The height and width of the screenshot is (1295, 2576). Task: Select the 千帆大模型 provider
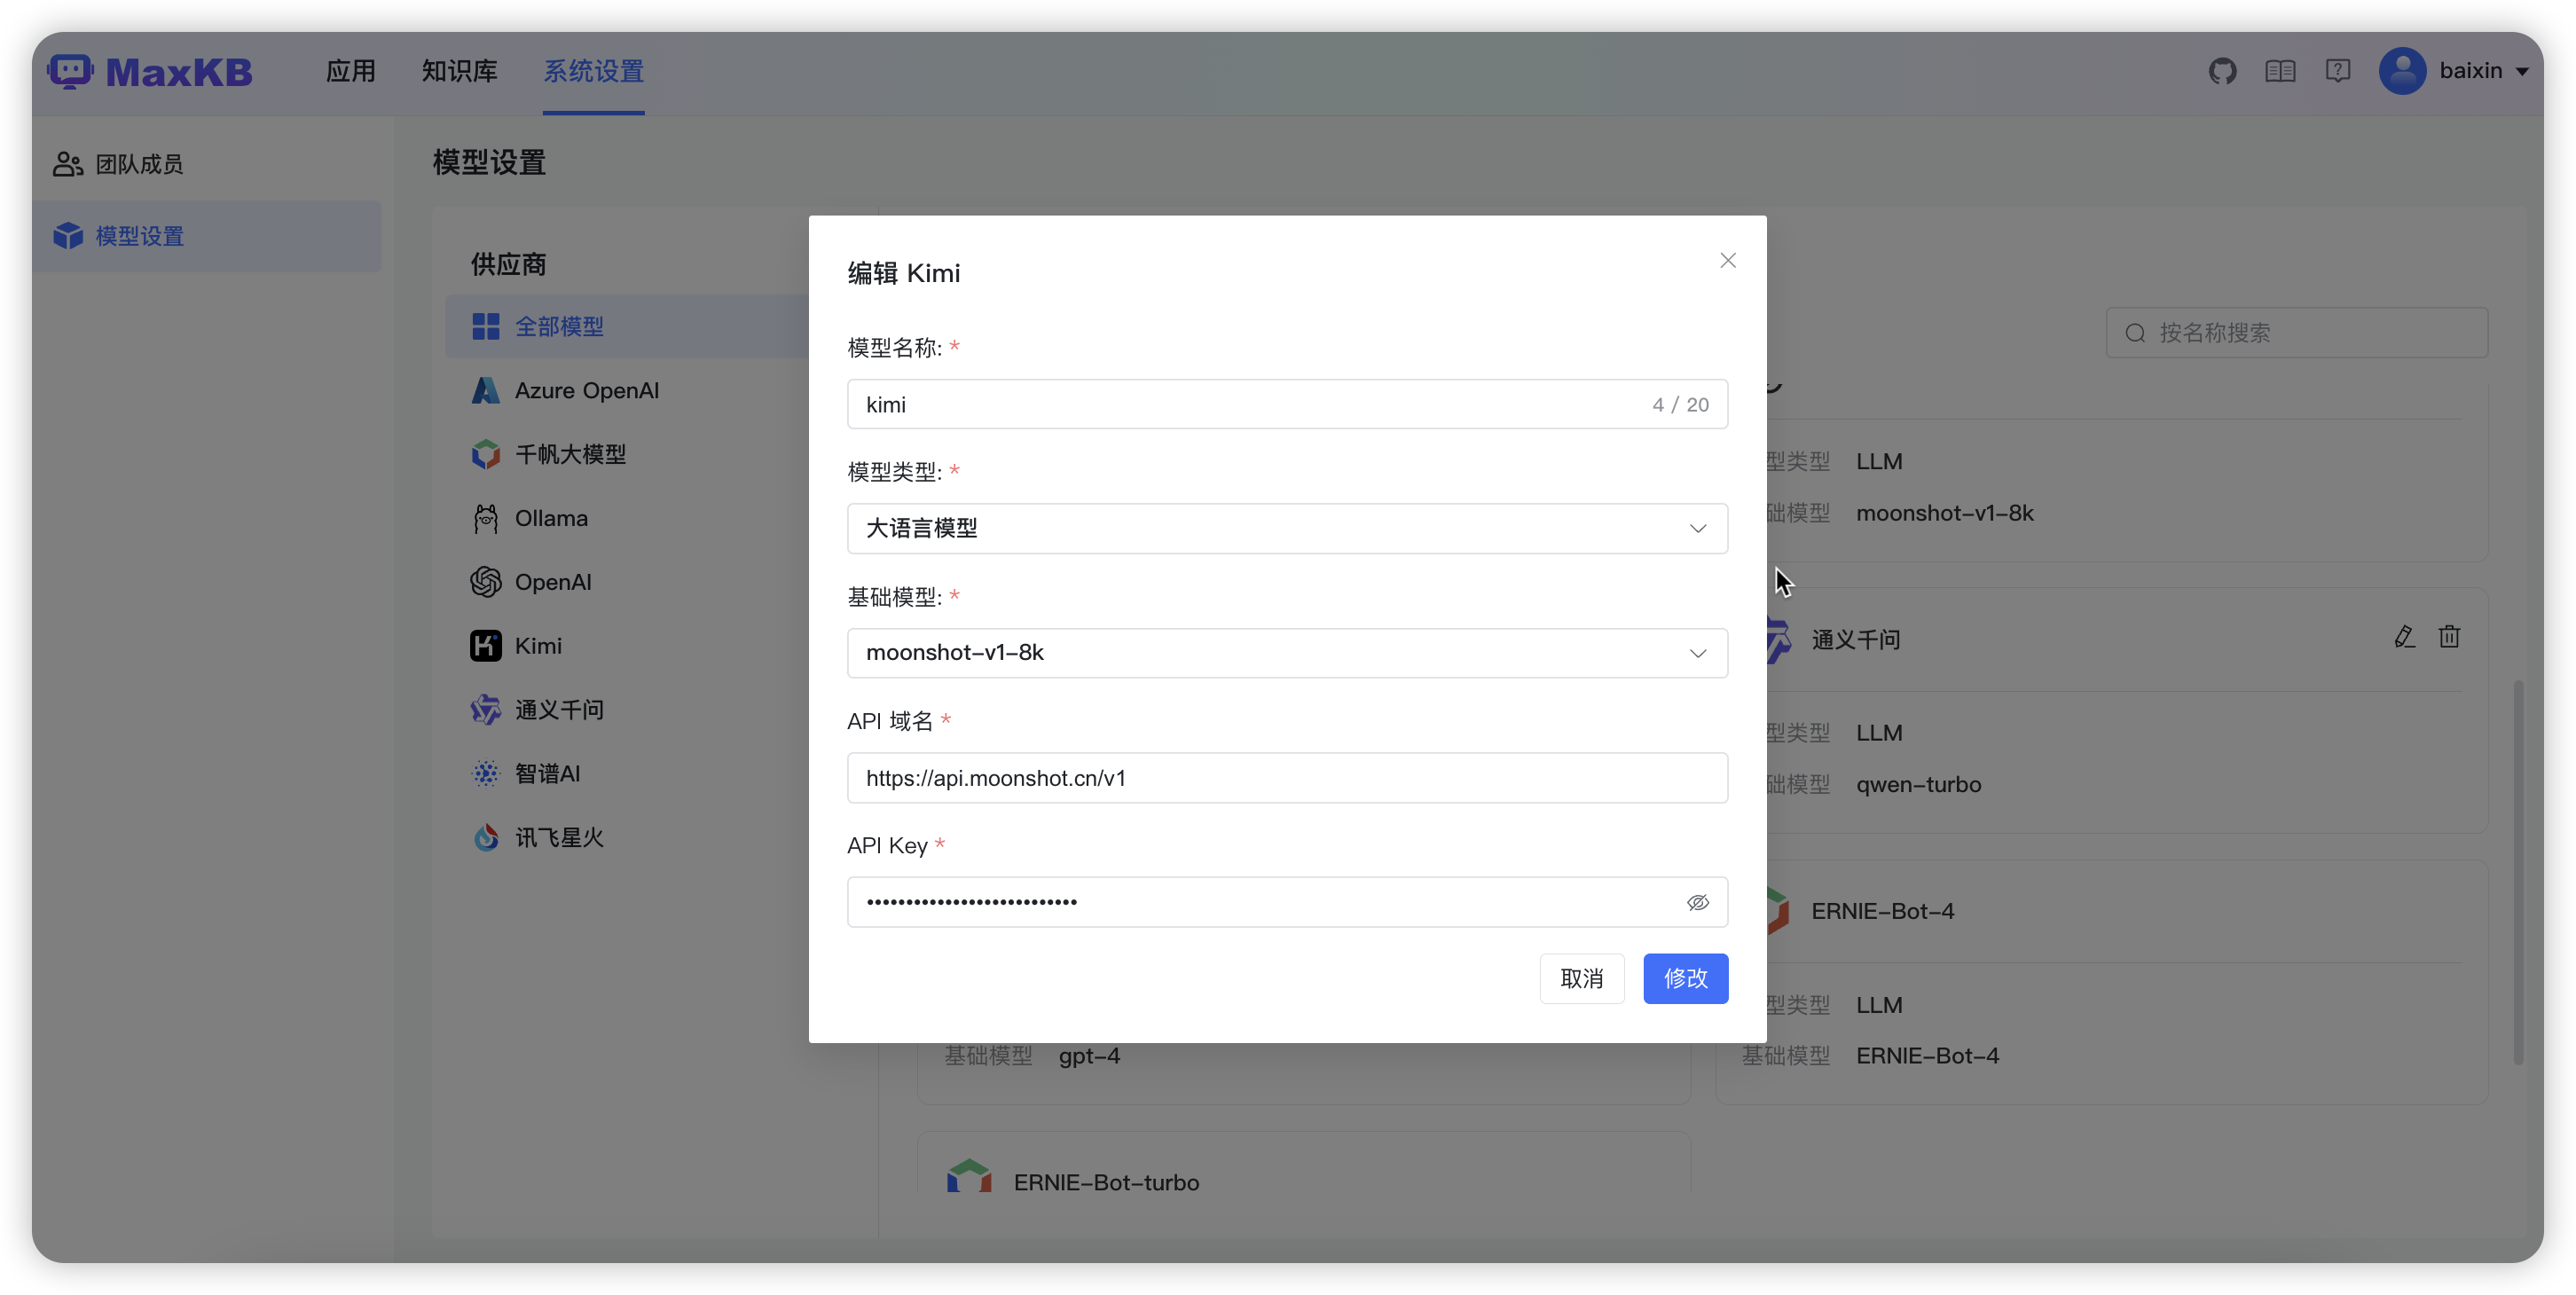[570, 454]
